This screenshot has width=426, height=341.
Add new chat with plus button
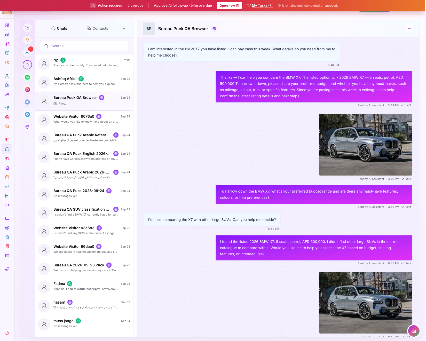124,29
